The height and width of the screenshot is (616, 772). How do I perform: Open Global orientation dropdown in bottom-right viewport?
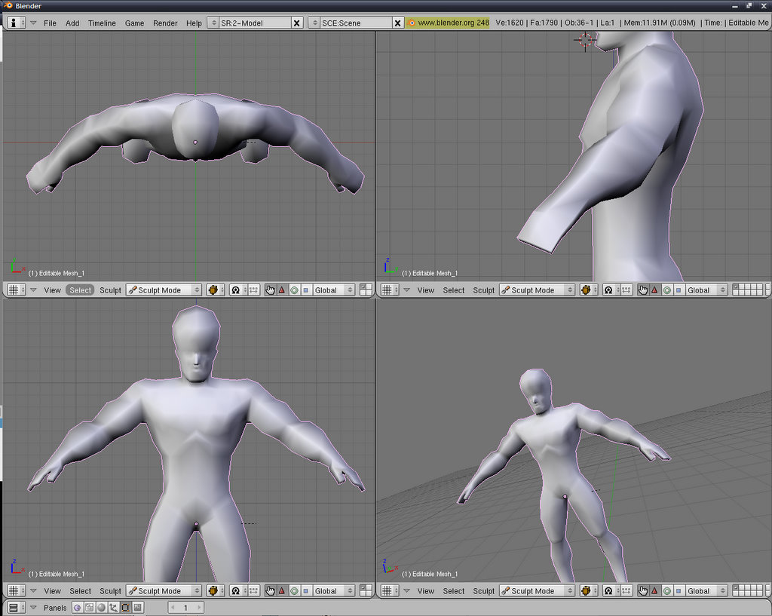coord(707,591)
